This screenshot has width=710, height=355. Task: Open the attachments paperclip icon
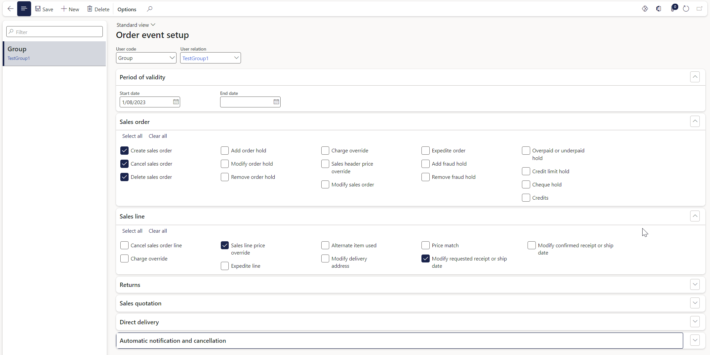tap(672, 9)
